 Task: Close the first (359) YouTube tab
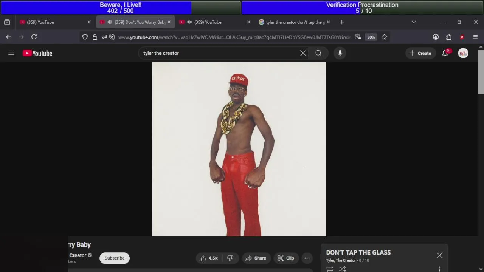(x=89, y=22)
